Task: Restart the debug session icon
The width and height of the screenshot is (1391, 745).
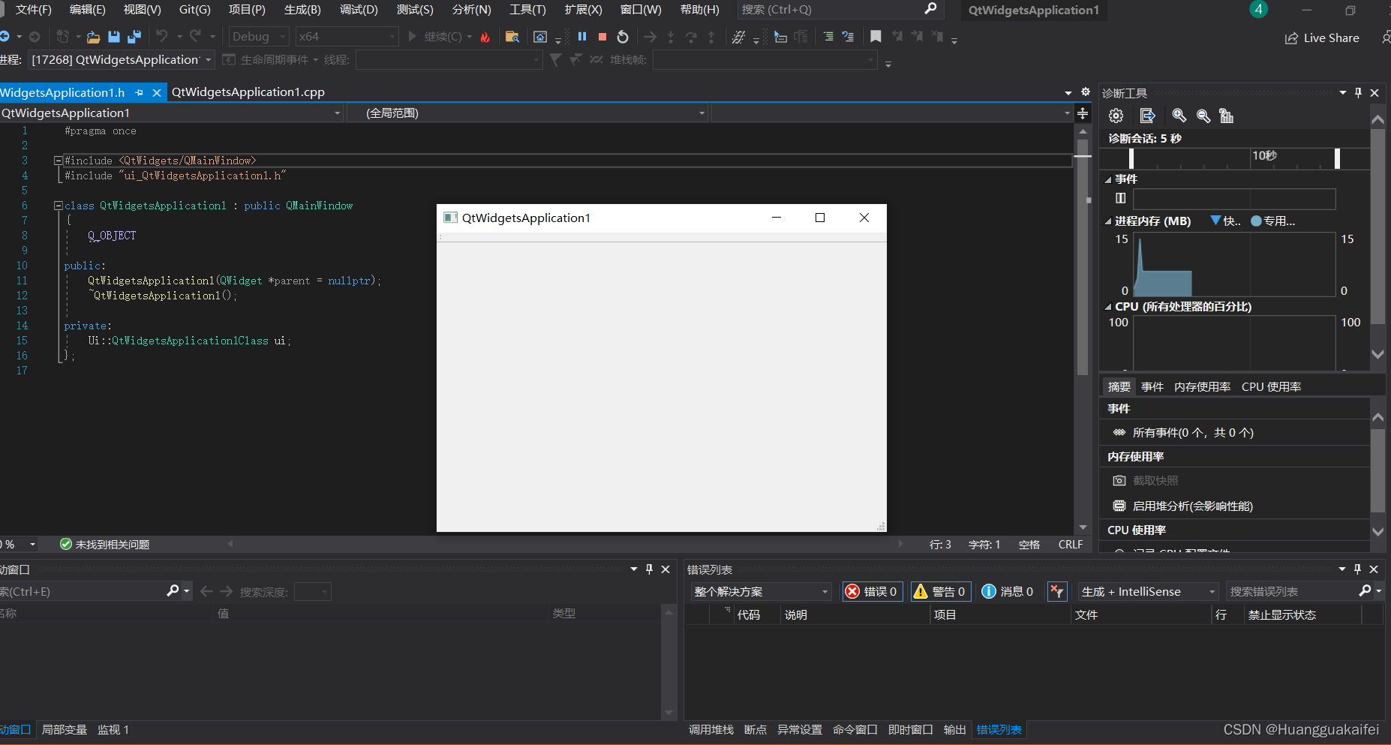Action: [622, 36]
